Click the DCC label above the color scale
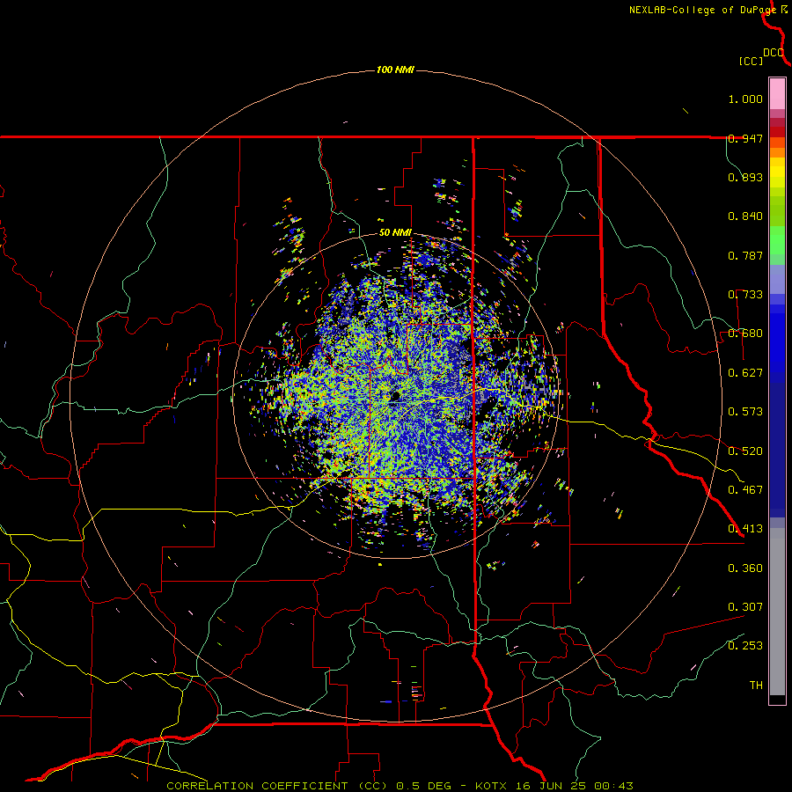Image resolution: width=792 pixels, height=792 pixels. pyautogui.click(x=774, y=53)
